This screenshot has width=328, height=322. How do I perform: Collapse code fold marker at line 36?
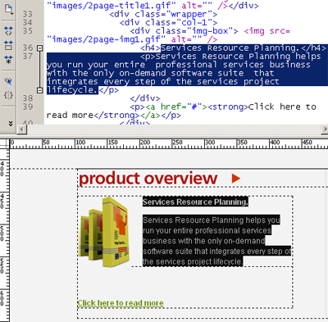coord(40,48)
